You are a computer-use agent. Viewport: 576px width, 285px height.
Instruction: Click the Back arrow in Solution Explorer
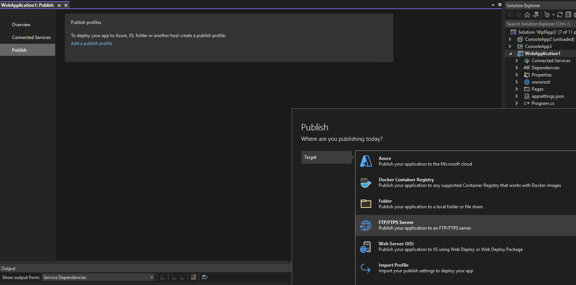point(510,15)
